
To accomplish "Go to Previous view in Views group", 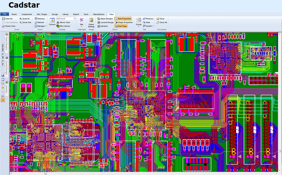I will [x=39, y=19].
